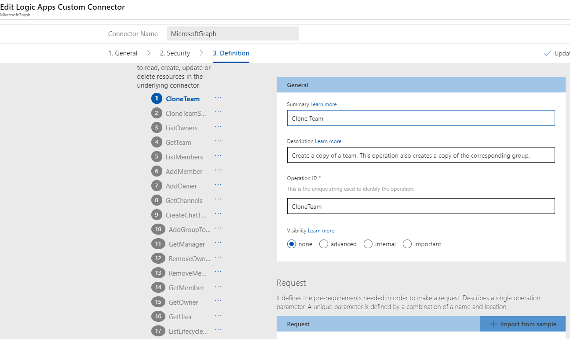Open Learn more link next to Visibility

[x=321, y=231]
